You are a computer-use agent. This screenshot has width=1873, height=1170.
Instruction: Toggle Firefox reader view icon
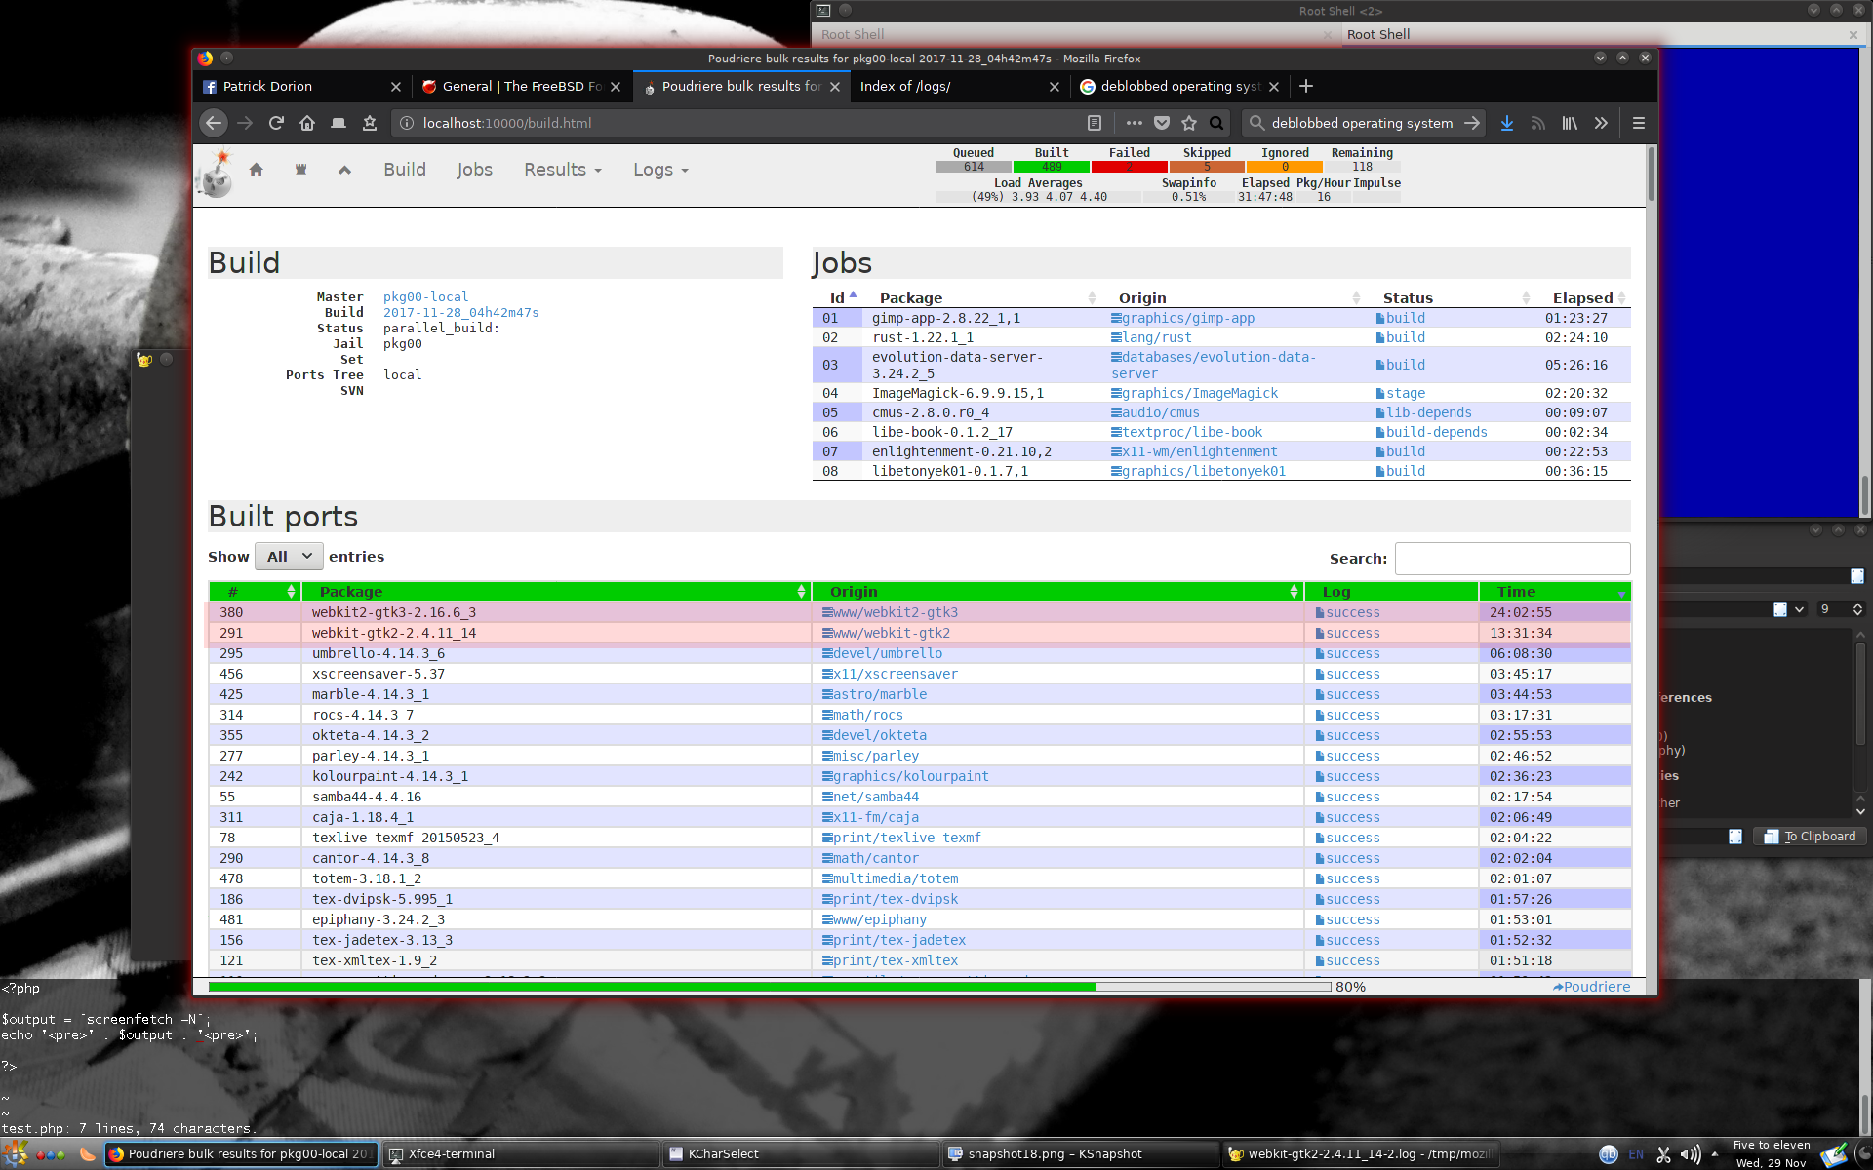pos(1095,123)
